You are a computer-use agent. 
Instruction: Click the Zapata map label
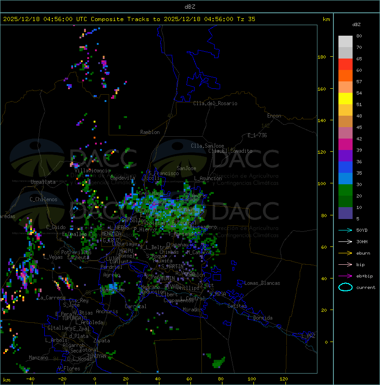point(101,341)
